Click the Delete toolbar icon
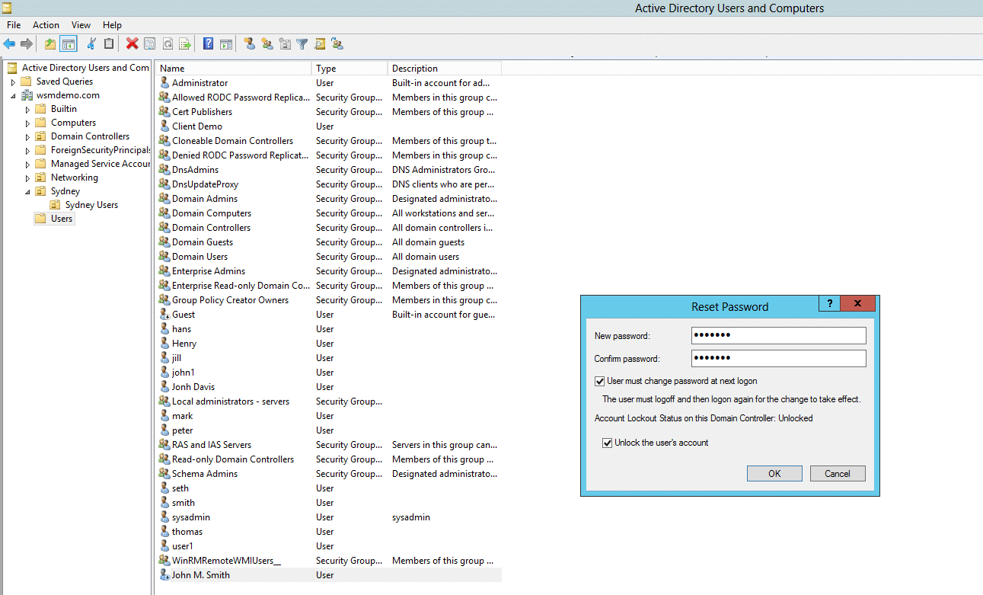The image size is (983, 595). [x=131, y=43]
